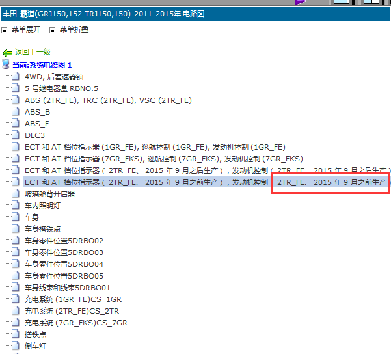Click the 丰田-霸道 电路图 title bar
This screenshot has width=391, height=354.
click(195, 14)
